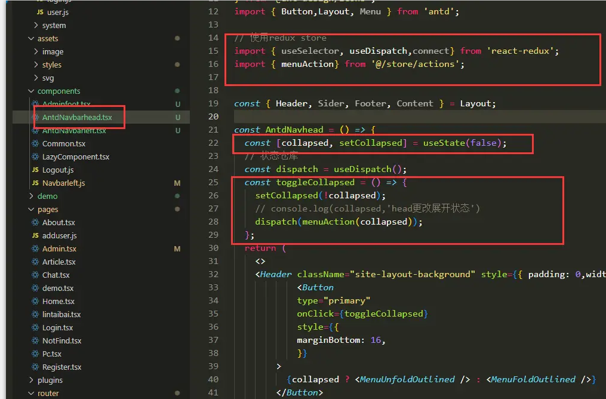The width and height of the screenshot is (606, 399).
Task: Click 'site-layout-background' className string
Action: [x=413, y=275]
